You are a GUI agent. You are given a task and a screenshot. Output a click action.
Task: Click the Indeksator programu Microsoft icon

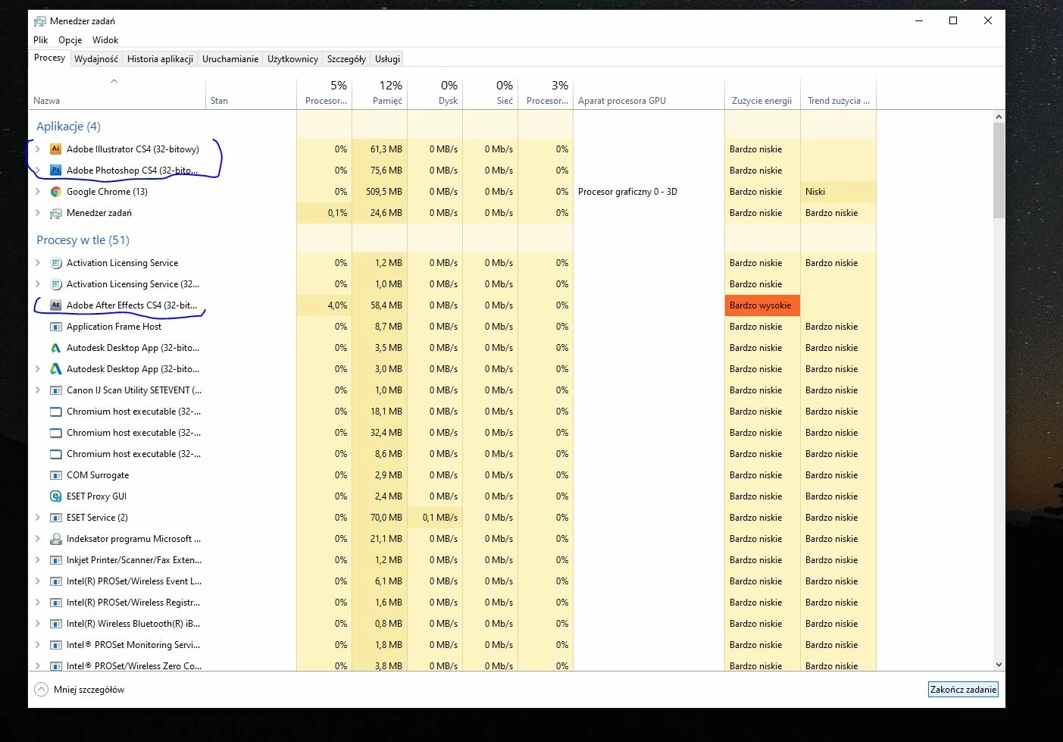click(55, 539)
